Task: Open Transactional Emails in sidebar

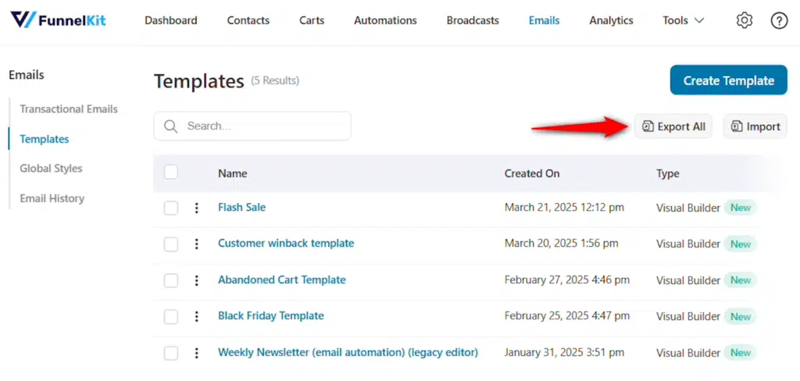Action: click(69, 109)
